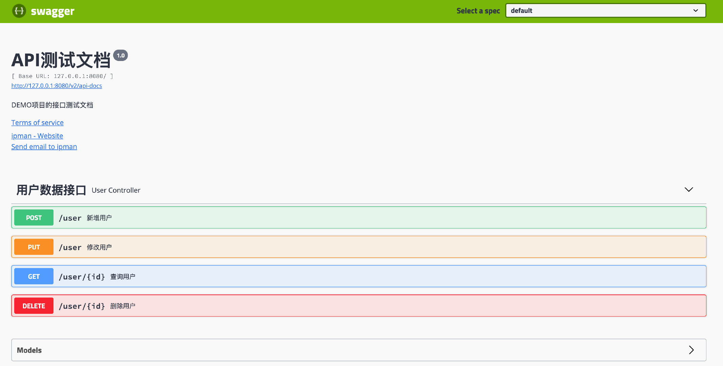This screenshot has height=366, width=723.
Task: Click the orange PUT method badge
Action: 34,247
